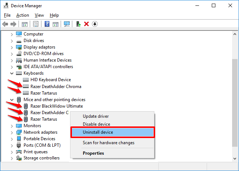Click the scrollbar up arrow

tap(235, 34)
